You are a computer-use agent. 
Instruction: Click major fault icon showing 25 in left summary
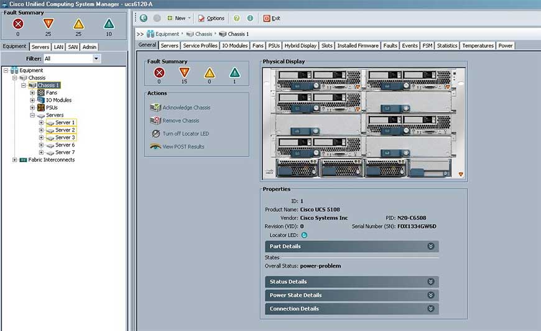(x=49, y=24)
